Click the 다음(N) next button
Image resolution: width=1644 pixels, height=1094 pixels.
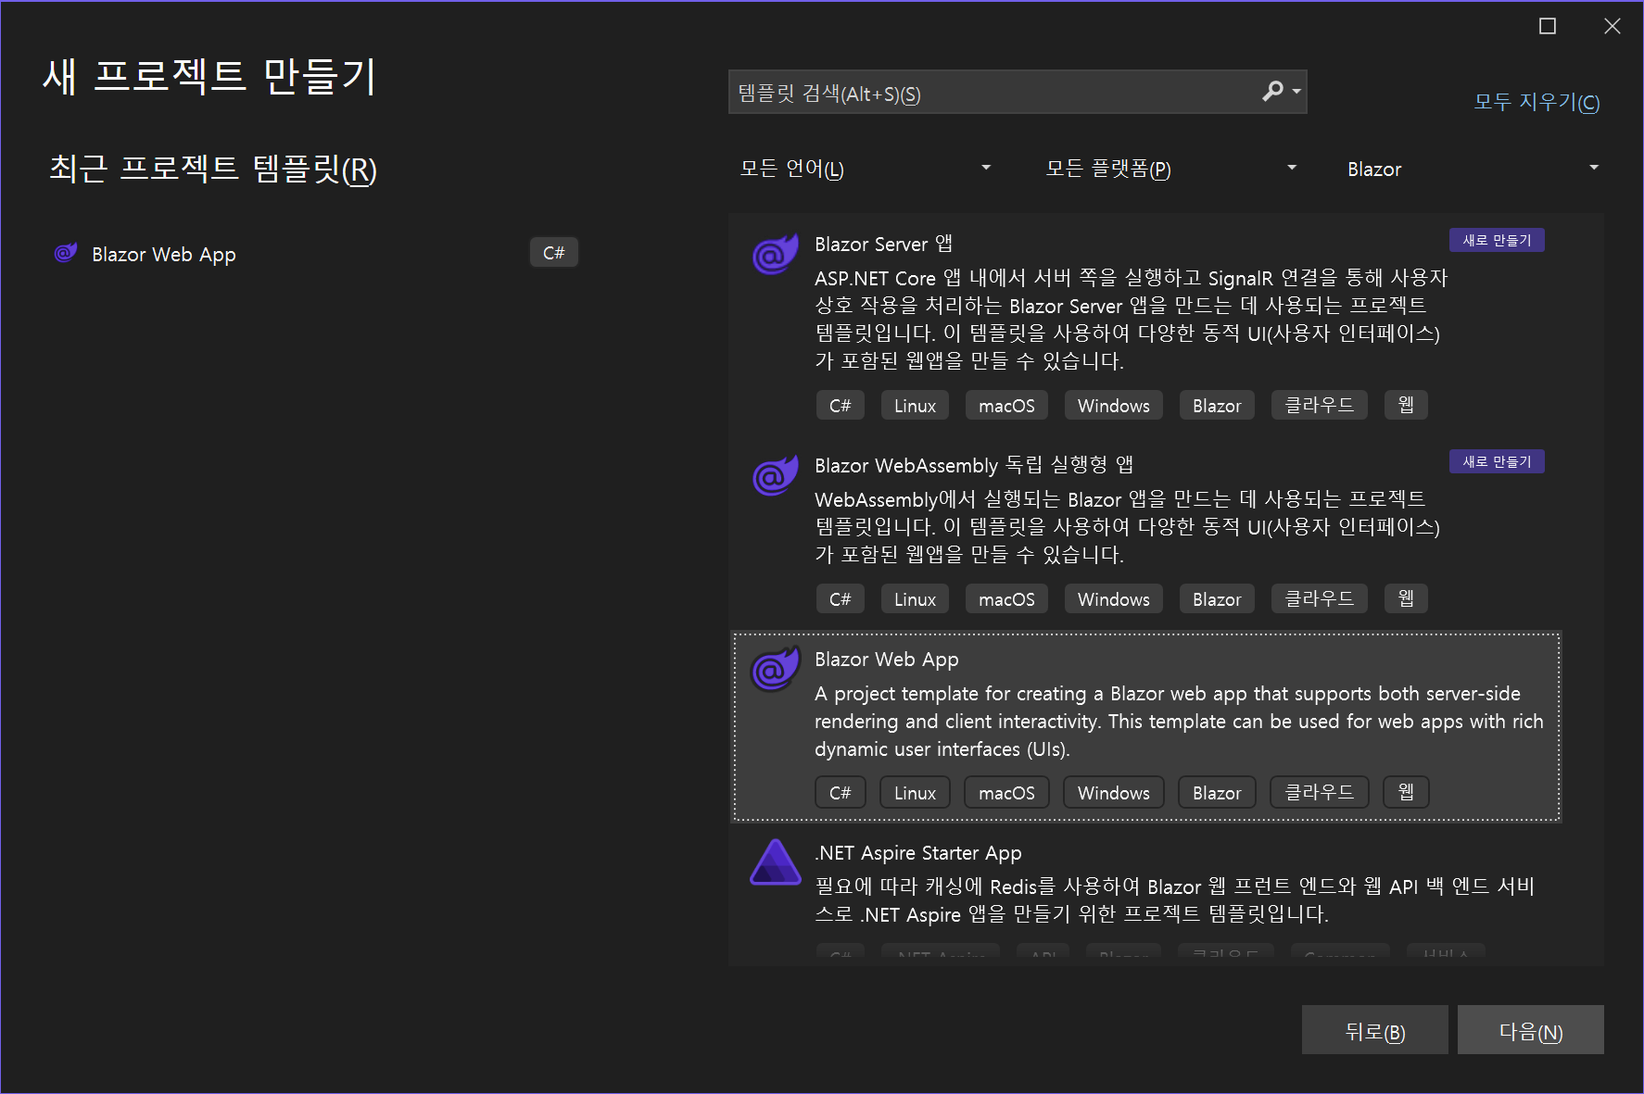click(1530, 1030)
